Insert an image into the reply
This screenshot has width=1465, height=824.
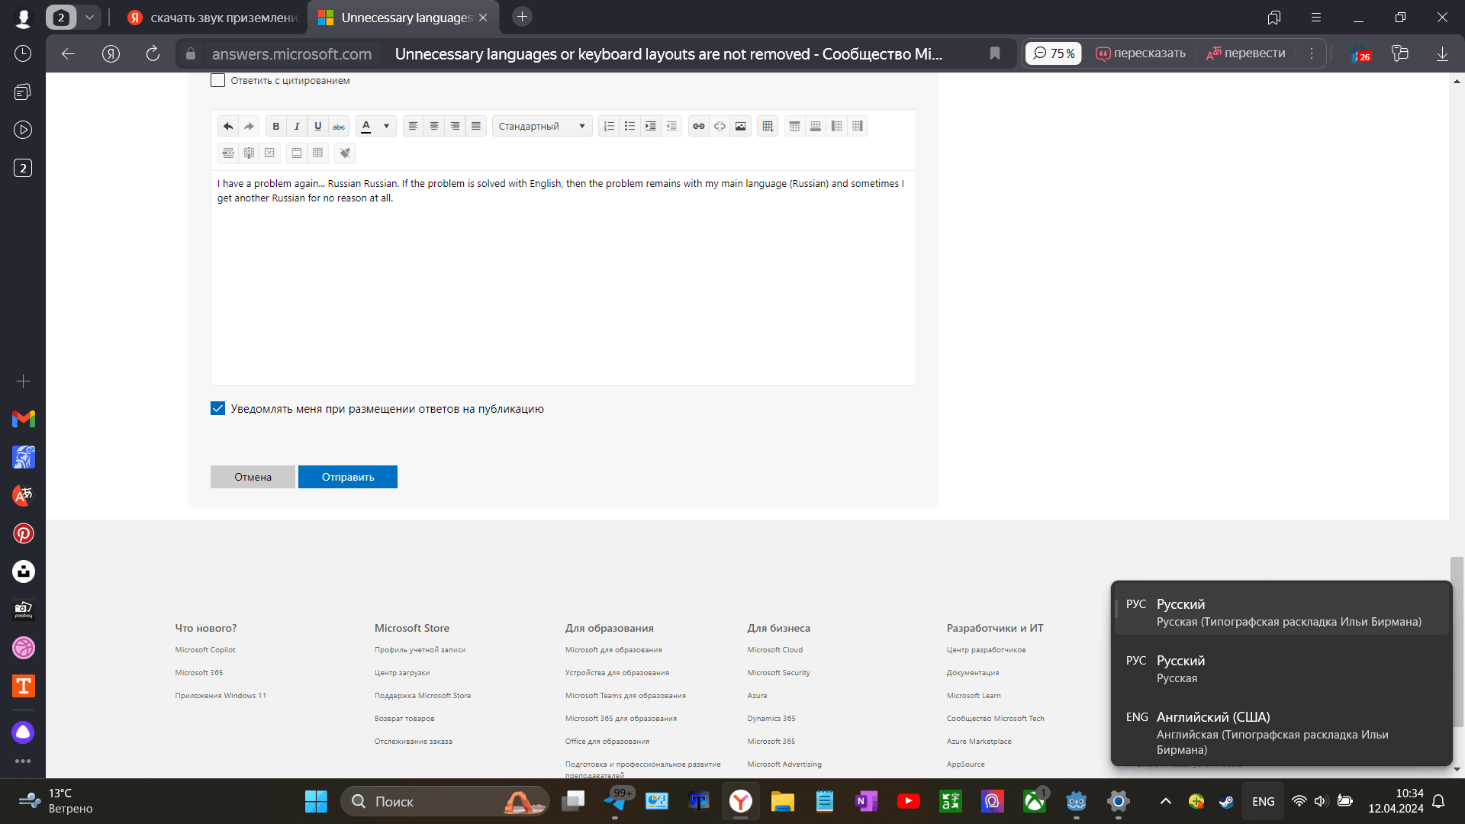click(740, 127)
